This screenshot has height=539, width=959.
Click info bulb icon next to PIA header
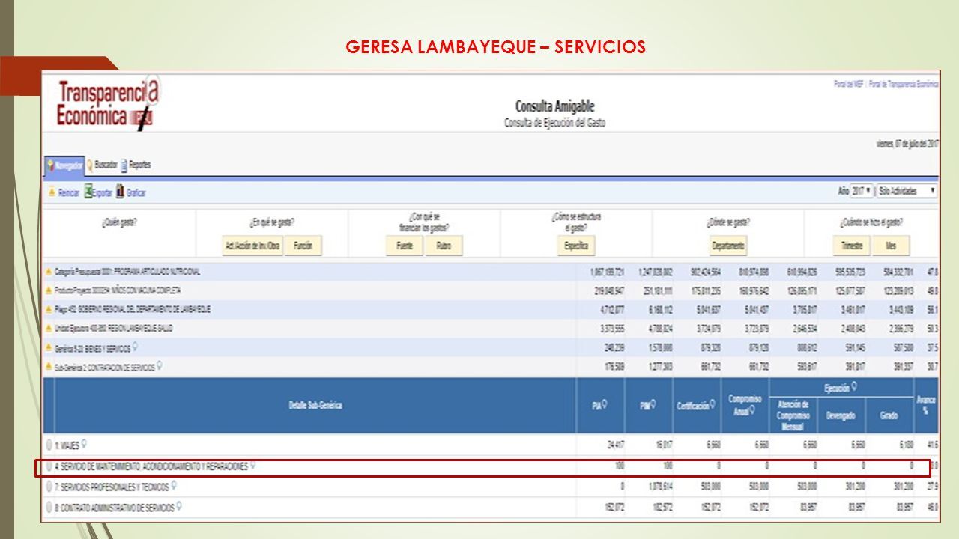(x=605, y=405)
